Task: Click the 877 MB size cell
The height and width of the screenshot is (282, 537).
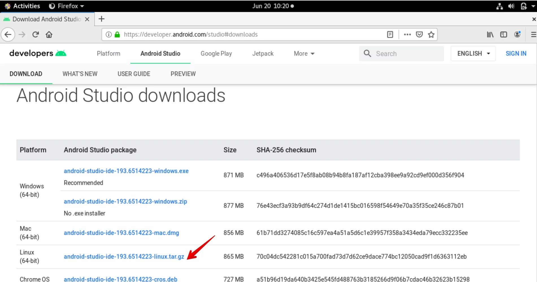Action: (x=233, y=206)
